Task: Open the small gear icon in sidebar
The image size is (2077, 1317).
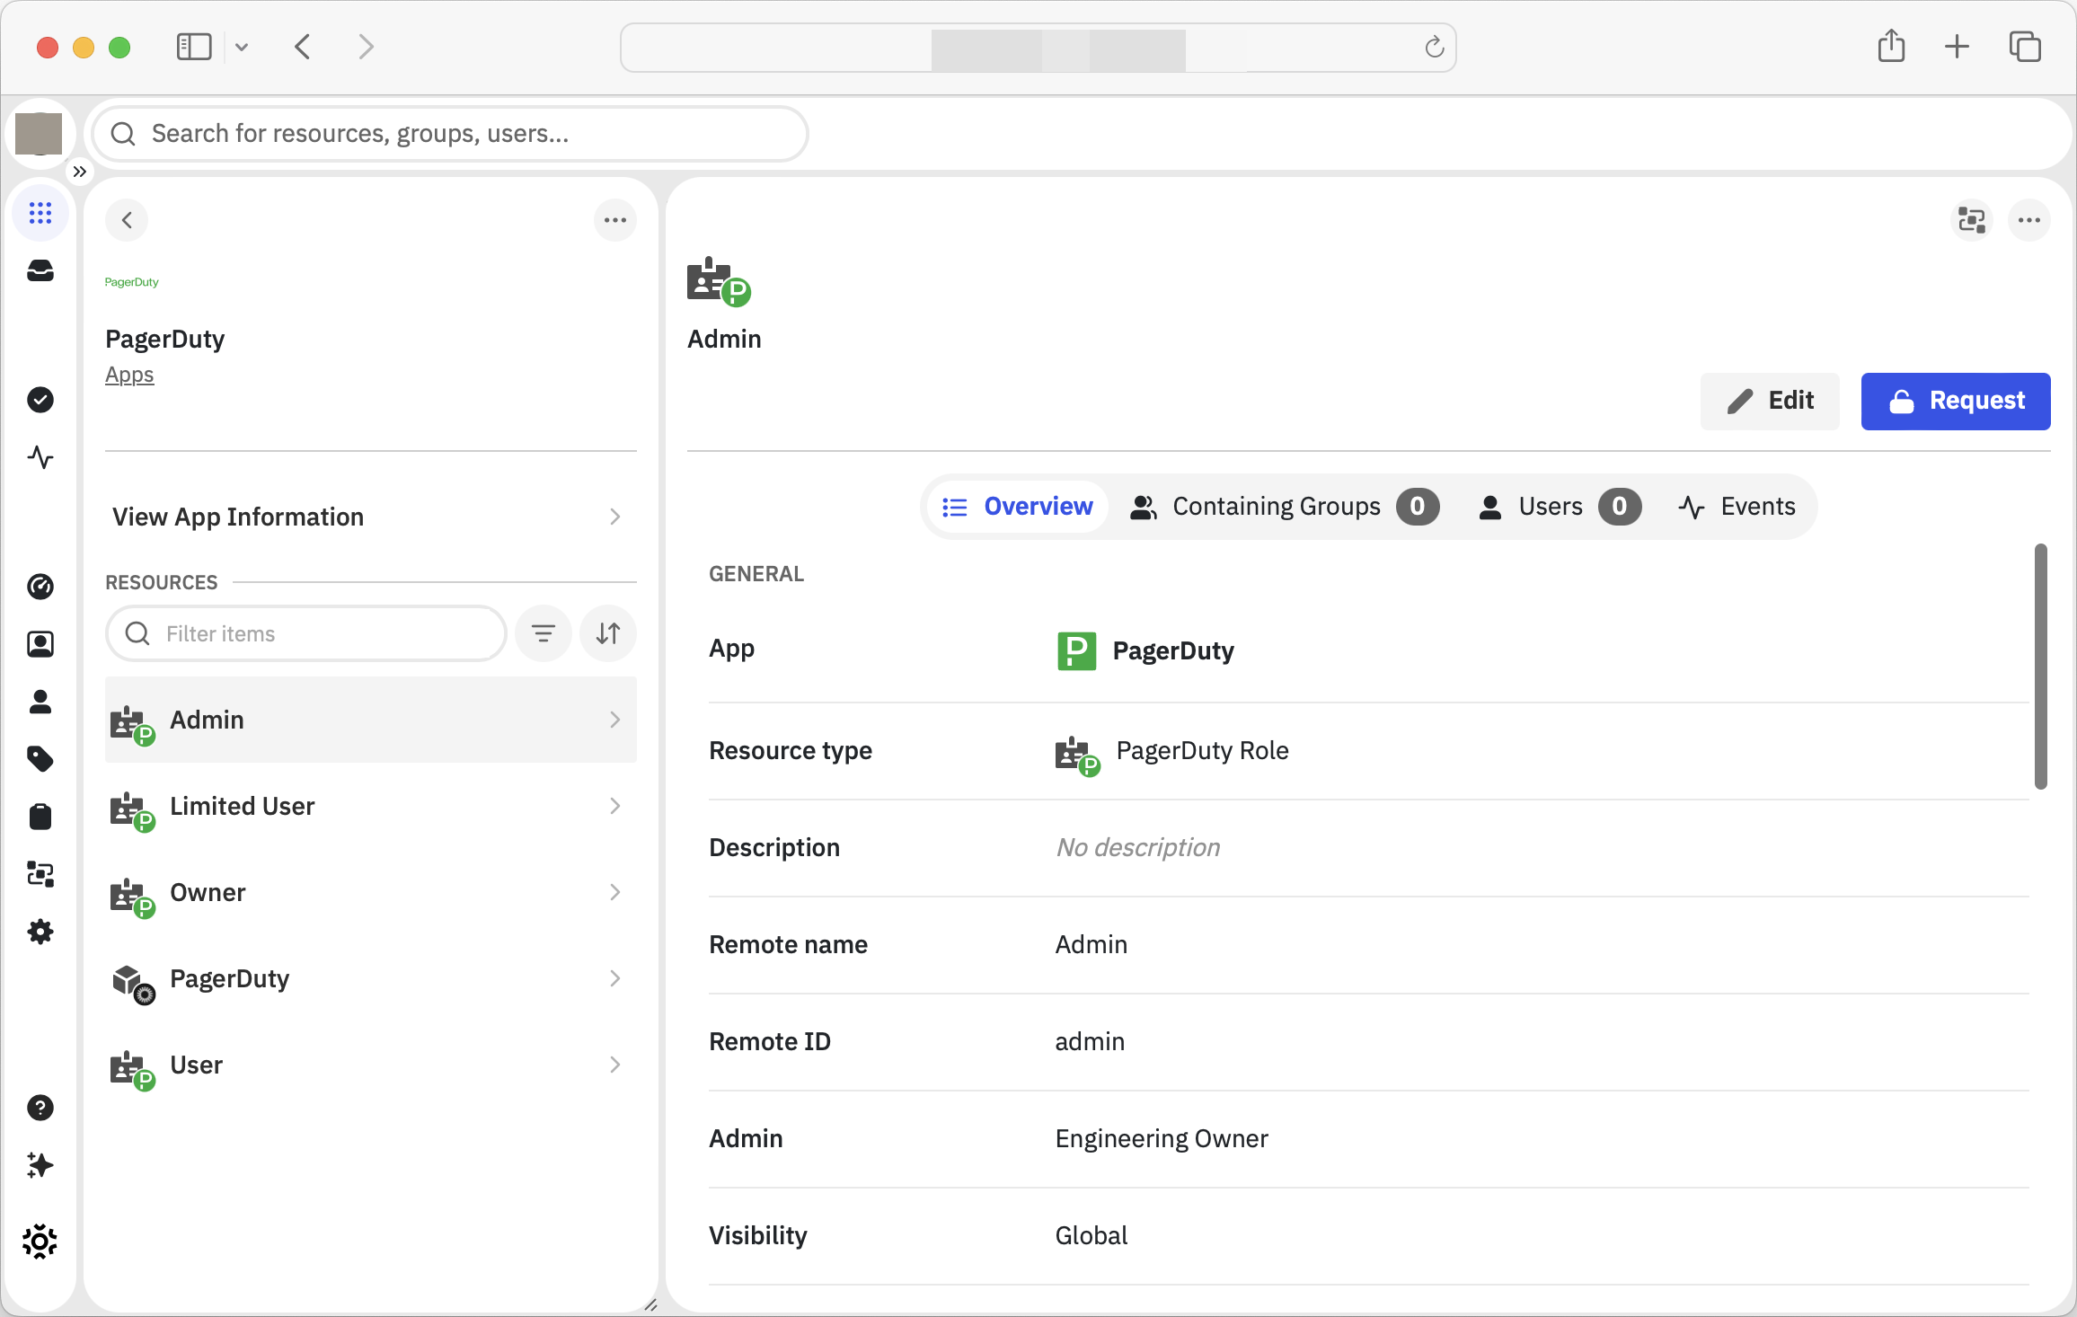Action: click(x=40, y=932)
